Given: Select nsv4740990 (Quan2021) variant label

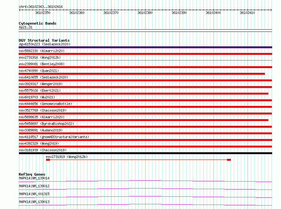Looking at the screenshot, I should point(39,71).
